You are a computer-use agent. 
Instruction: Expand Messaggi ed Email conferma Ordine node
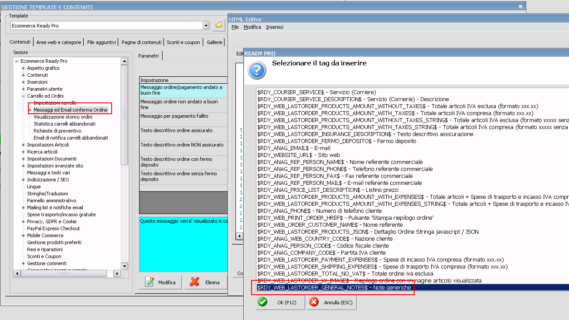click(30, 110)
